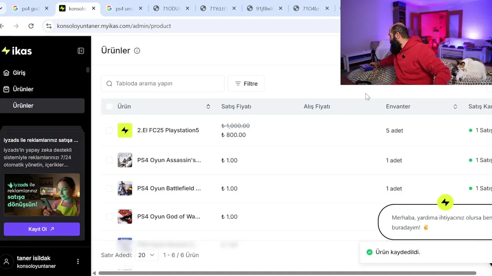Sort by Envanter column arrows
The height and width of the screenshot is (276, 492).
pyautogui.click(x=455, y=107)
